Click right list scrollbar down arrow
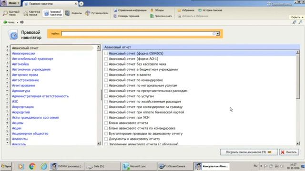Image resolution: width=305 pixels, height=171 pixels. pyautogui.click(x=297, y=143)
